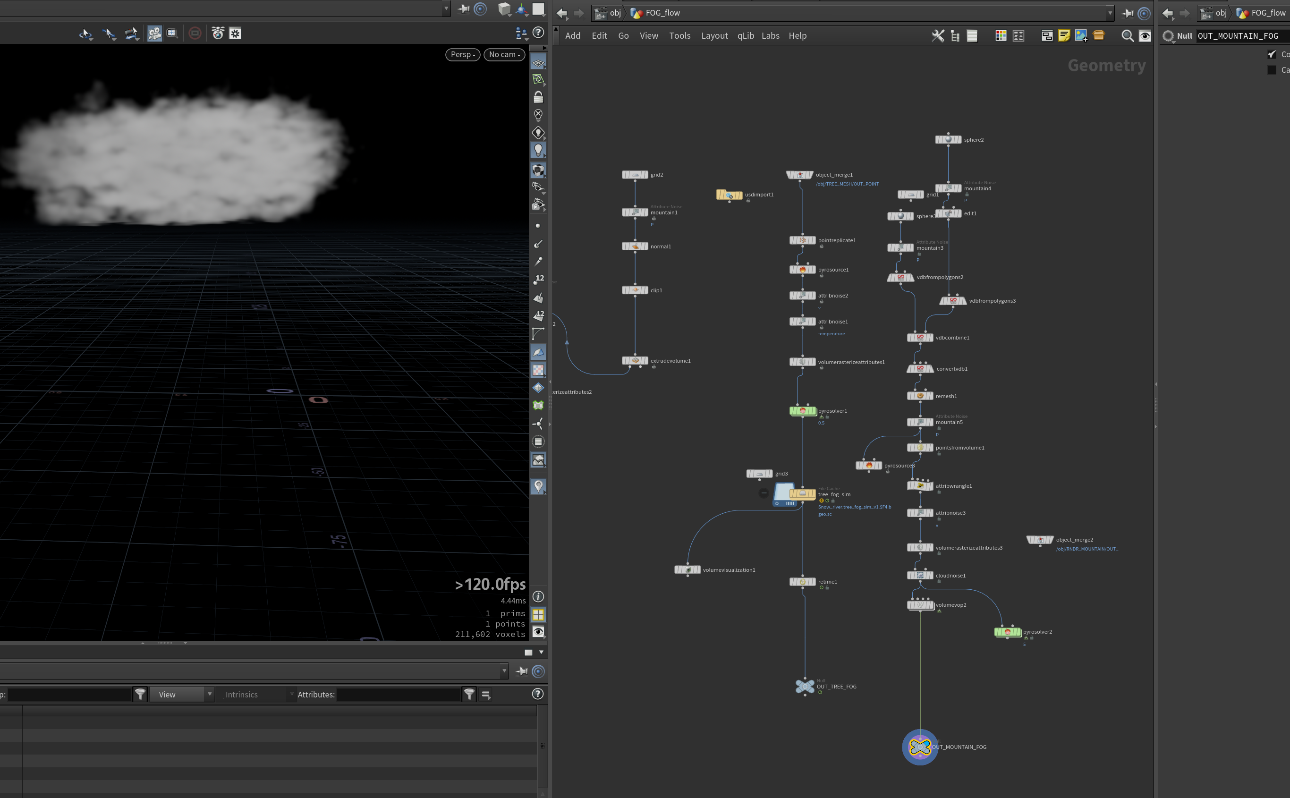Click the pyrosolver1 node
1290x798 pixels.
[803, 411]
